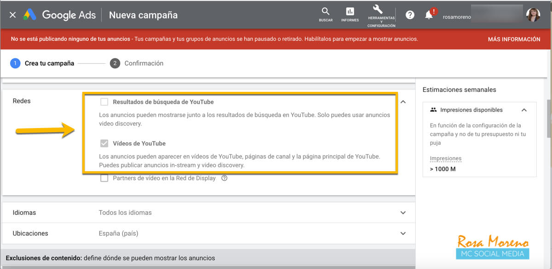
Task: Click the help question mark icon
Action: coord(410,15)
